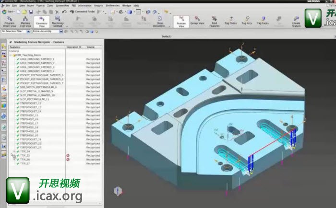Open the No Selection Filter dropdown
336x208 pixels.
click(x=28, y=31)
